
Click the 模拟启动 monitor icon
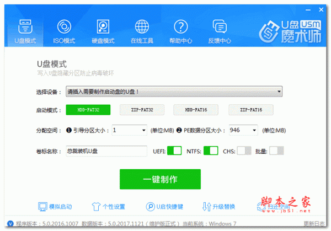pyautogui.click(x=42, y=207)
